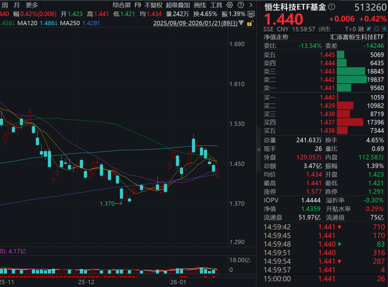388x287 pixels.
Task: Switch to the 月 monthly period tab
Action: pos(17,5)
